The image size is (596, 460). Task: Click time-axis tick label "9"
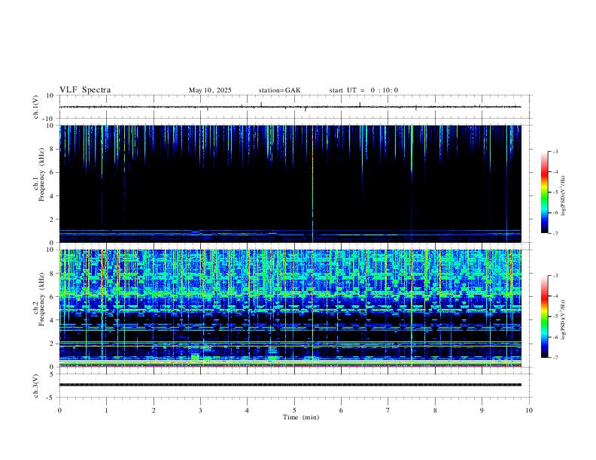(x=482, y=410)
